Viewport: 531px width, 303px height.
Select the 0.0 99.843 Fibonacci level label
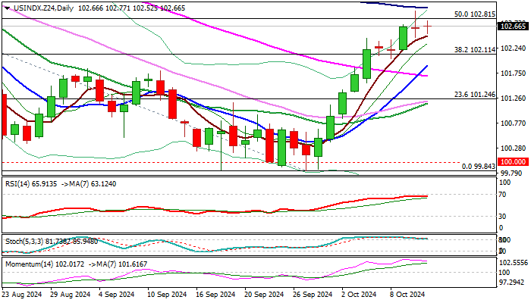478,167
